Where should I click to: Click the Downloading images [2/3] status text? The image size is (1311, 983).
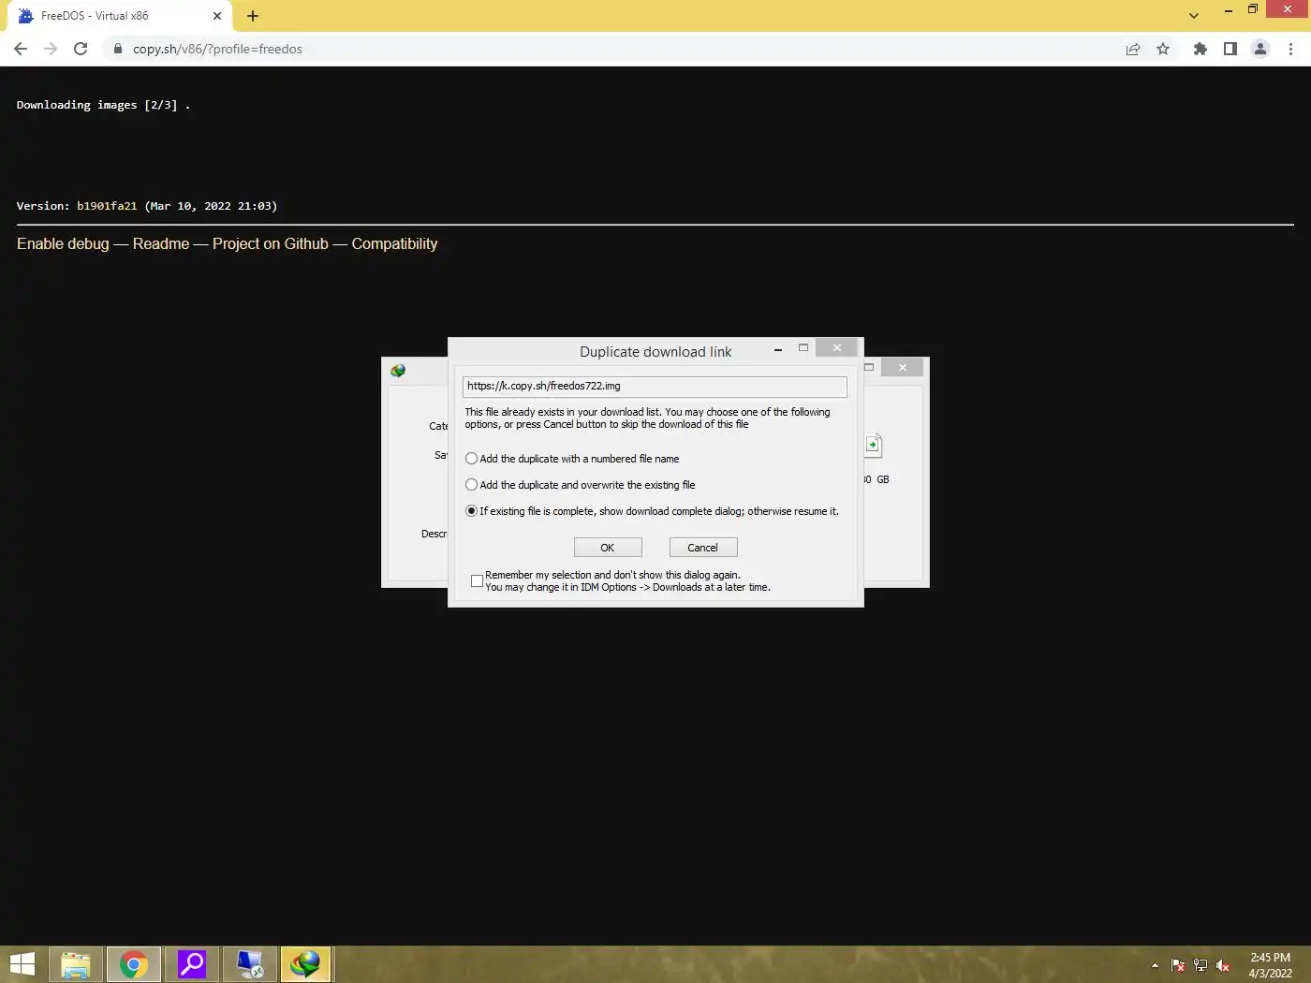(103, 105)
